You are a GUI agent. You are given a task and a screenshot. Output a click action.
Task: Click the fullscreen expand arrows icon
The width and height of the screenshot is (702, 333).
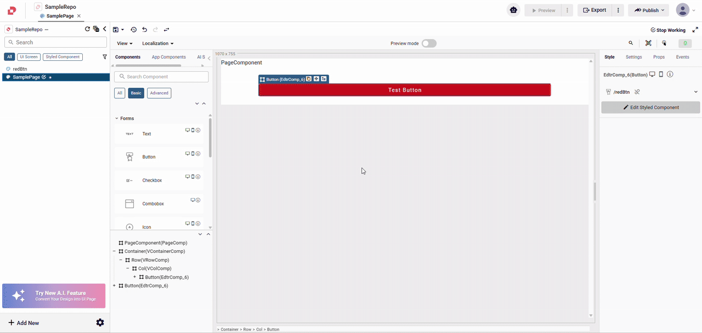tap(695, 30)
